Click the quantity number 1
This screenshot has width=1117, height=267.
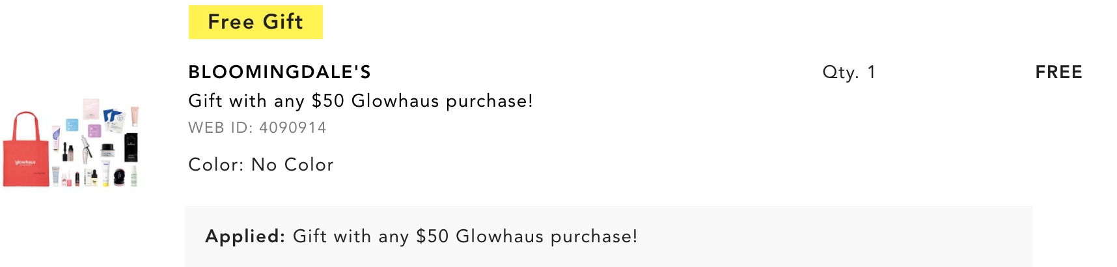tap(872, 72)
